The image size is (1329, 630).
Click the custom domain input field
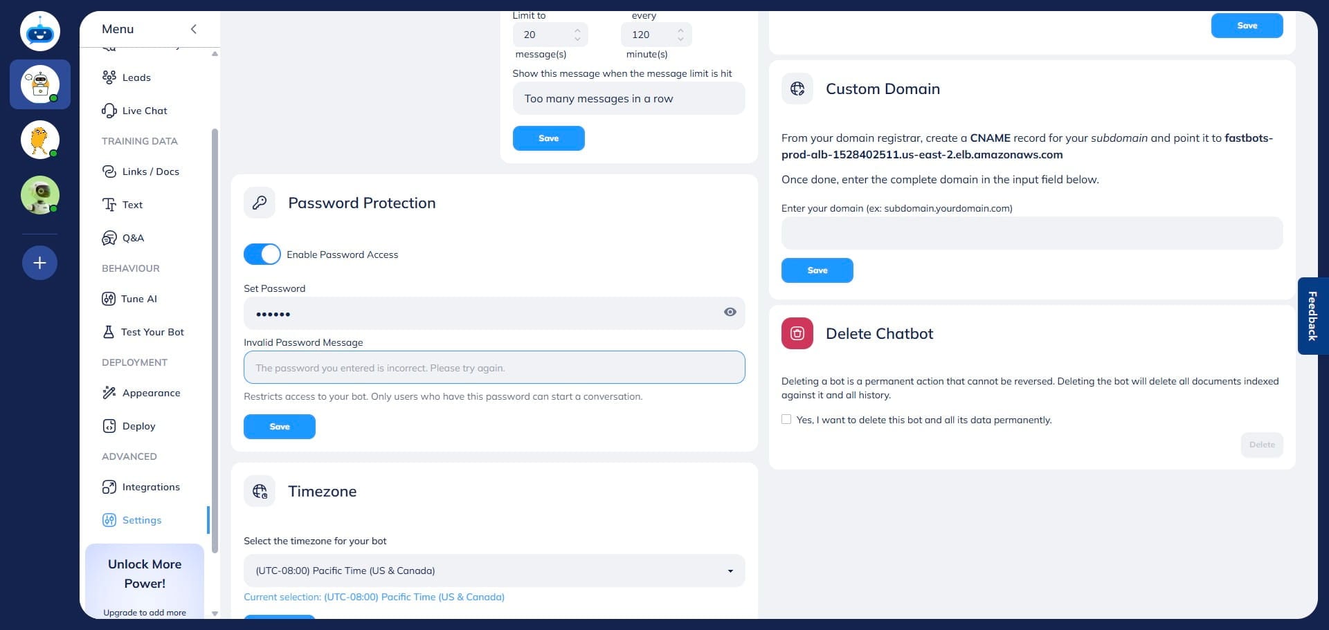tap(1032, 233)
